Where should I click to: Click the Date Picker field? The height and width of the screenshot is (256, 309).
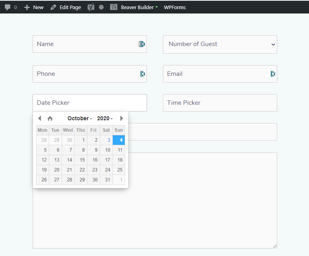[90, 103]
